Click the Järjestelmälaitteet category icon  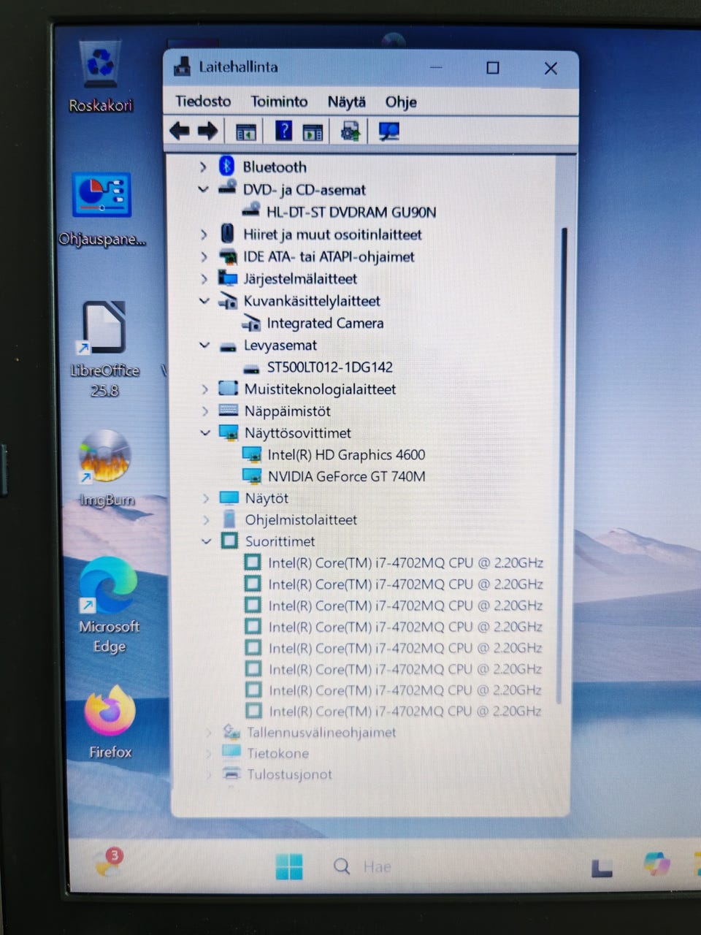tap(229, 278)
